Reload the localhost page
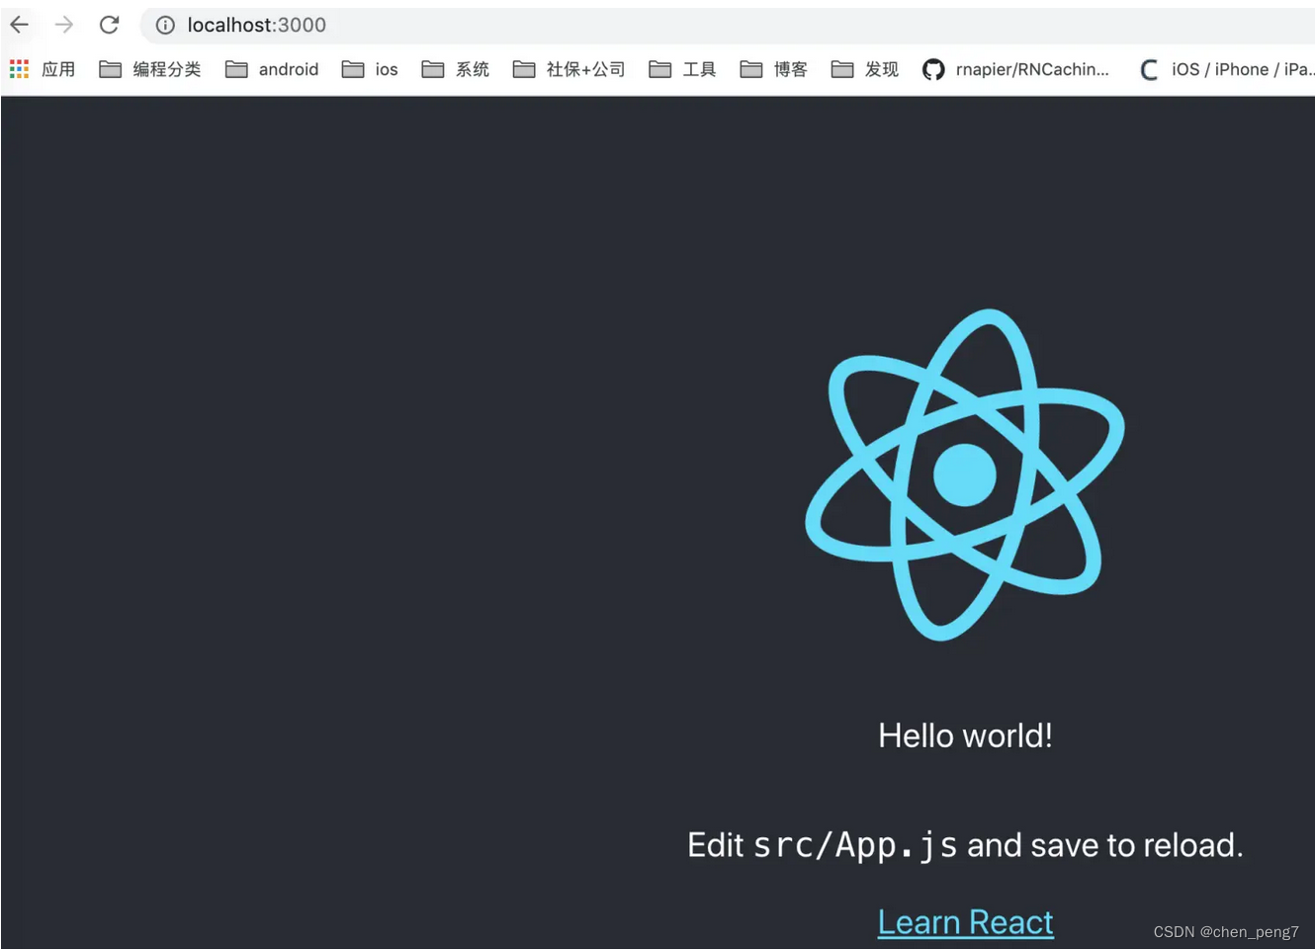The width and height of the screenshot is (1315, 951). pos(109,25)
